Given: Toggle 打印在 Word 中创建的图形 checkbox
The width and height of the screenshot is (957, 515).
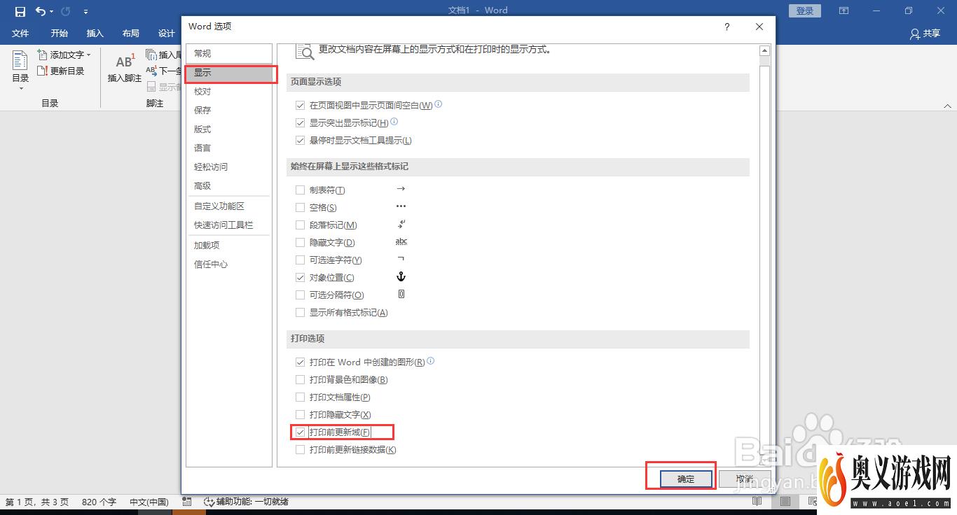Looking at the screenshot, I should coord(300,362).
